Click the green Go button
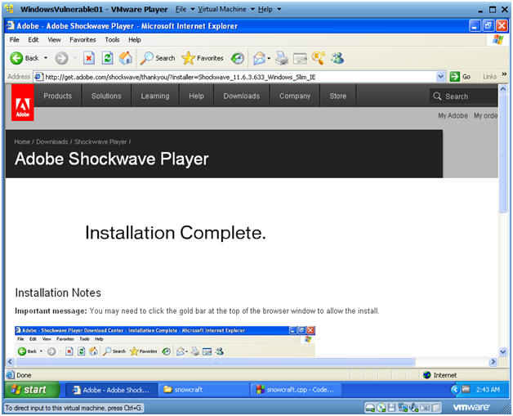The width and height of the screenshot is (513, 416). [x=460, y=77]
